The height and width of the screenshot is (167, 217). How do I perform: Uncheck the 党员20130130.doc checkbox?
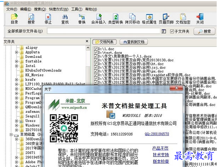point(95,60)
